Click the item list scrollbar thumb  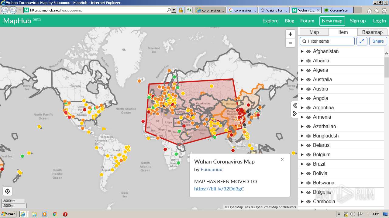click(x=387, y=67)
